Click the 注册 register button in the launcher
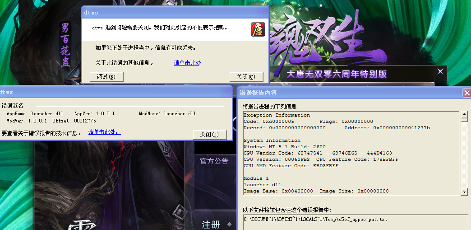471x230 pixels. pos(211,224)
